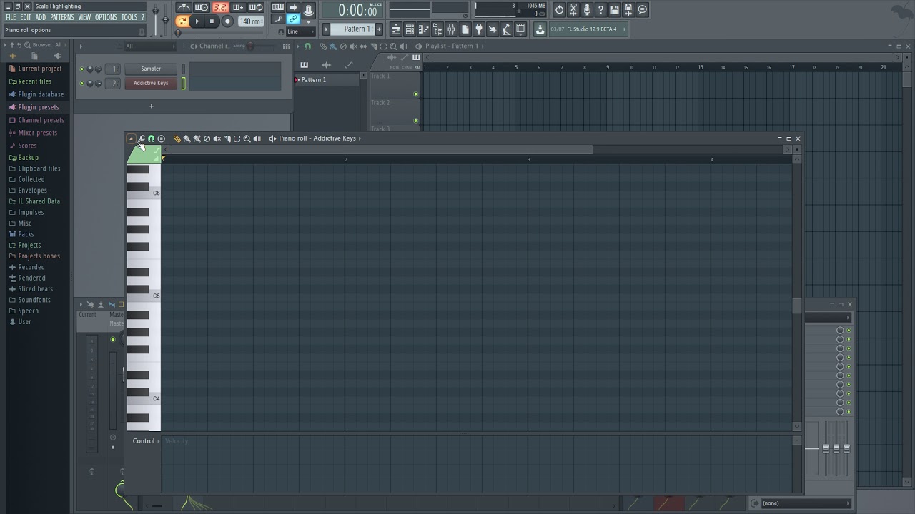Select the piano roll Select tool

point(237,138)
